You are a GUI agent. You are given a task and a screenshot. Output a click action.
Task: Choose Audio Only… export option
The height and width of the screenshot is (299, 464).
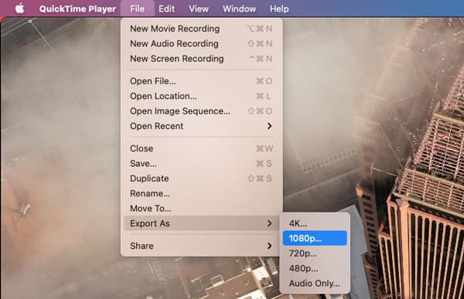(315, 284)
